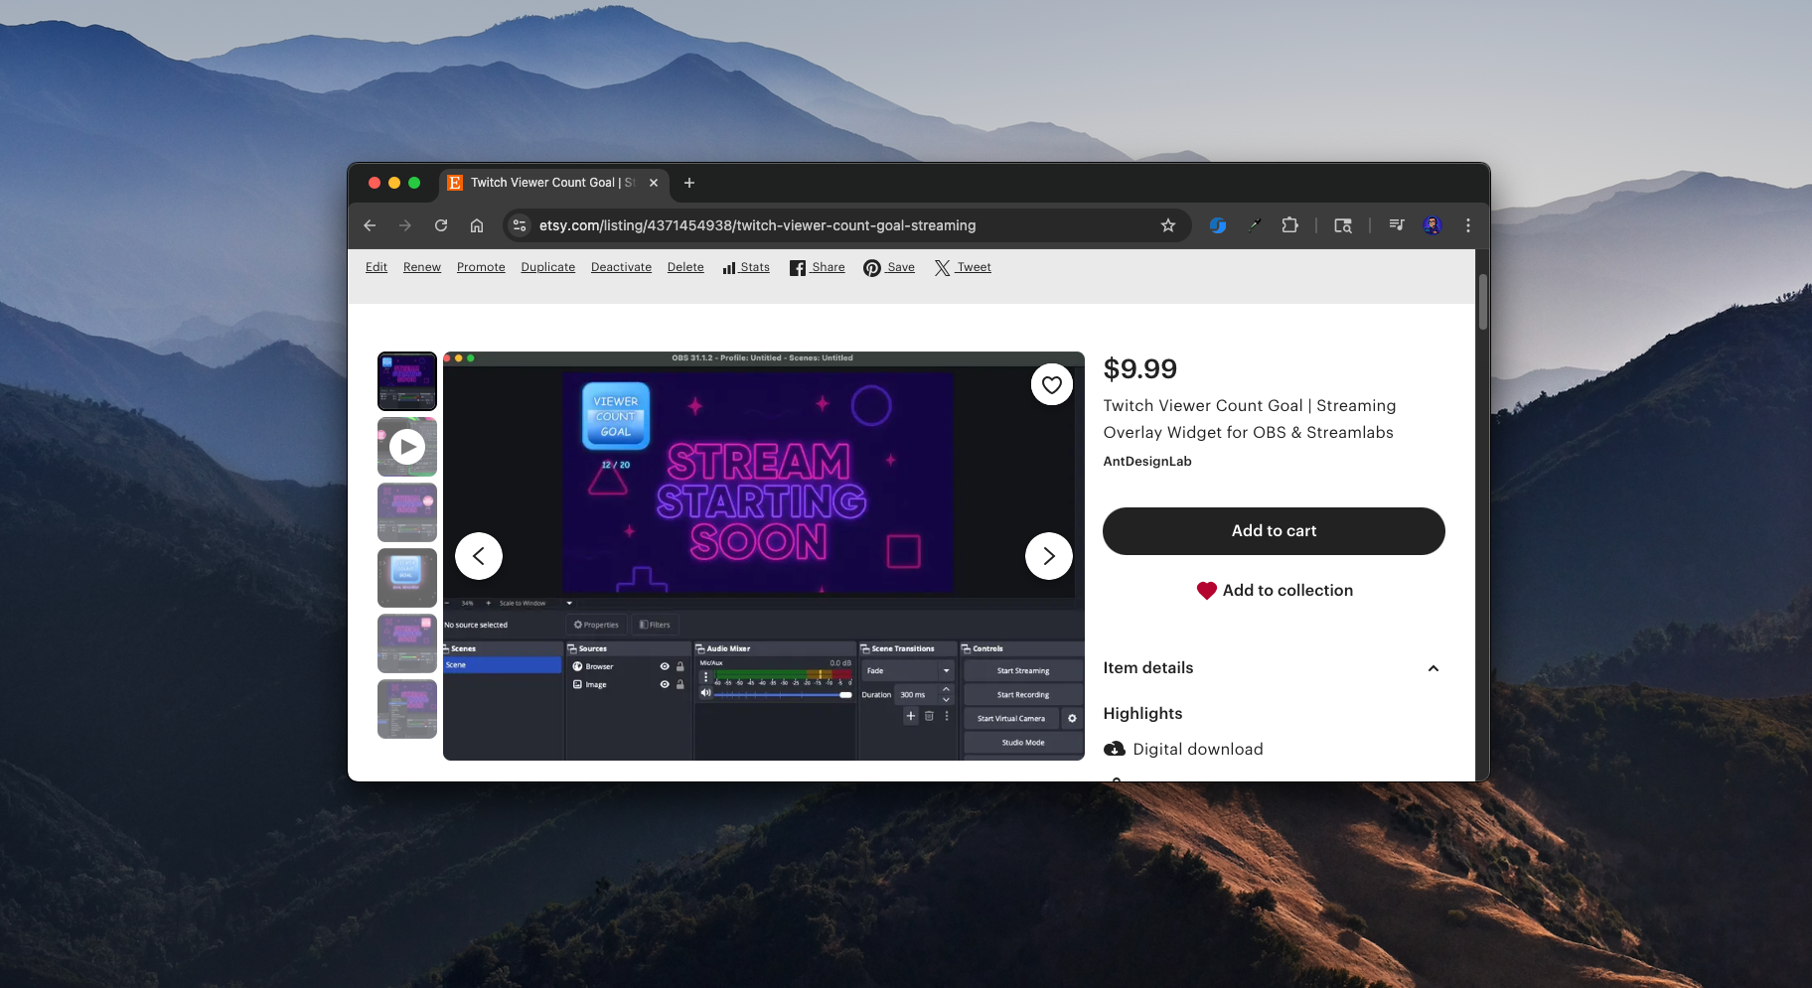Click Add to collection
The height and width of the screenshot is (988, 1812).
coord(1275,590)
